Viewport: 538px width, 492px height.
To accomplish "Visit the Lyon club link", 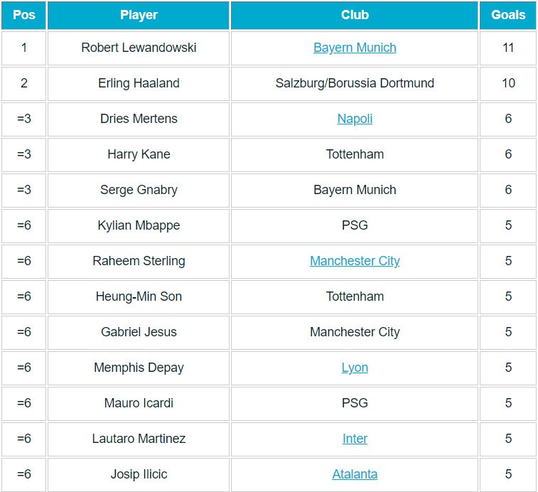I will tap(355, 368).
